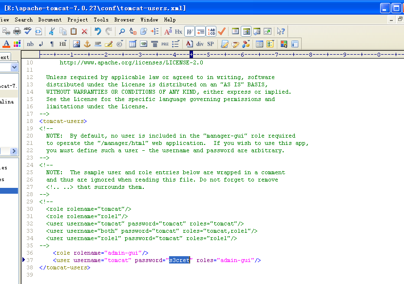The width and height of the screenshot is (404, 284).
Task: Toggle the line number display button
Action: pos(211,31)
